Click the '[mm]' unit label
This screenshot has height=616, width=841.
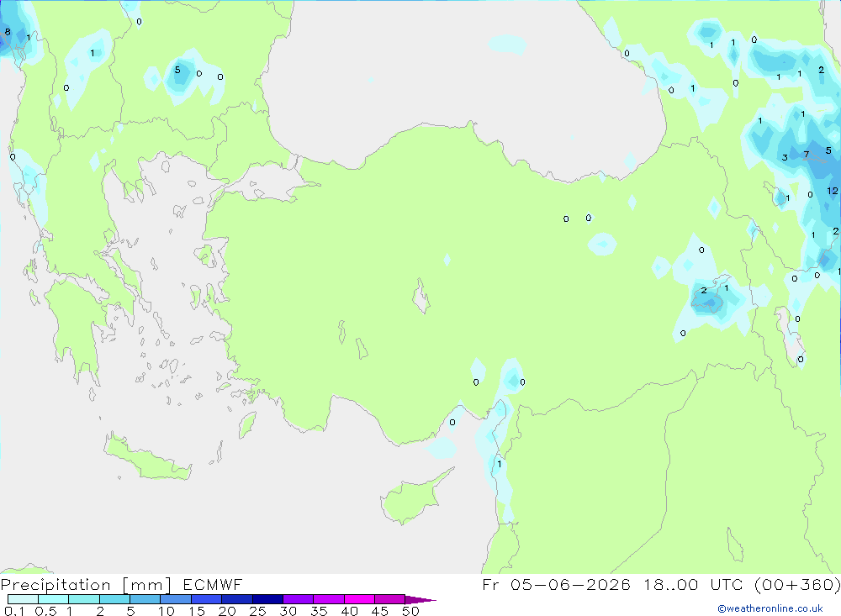(146, 585)
